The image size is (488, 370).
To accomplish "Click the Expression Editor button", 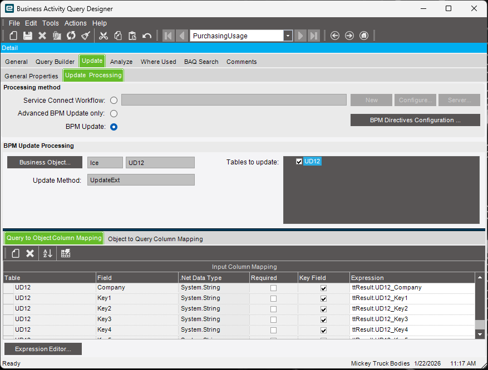I will pos(43,349).
